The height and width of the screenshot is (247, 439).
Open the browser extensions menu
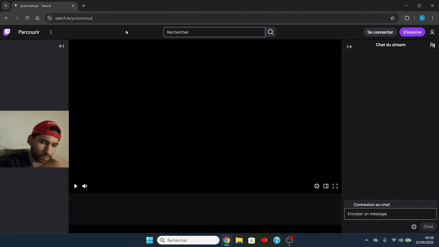click(407, 18)
